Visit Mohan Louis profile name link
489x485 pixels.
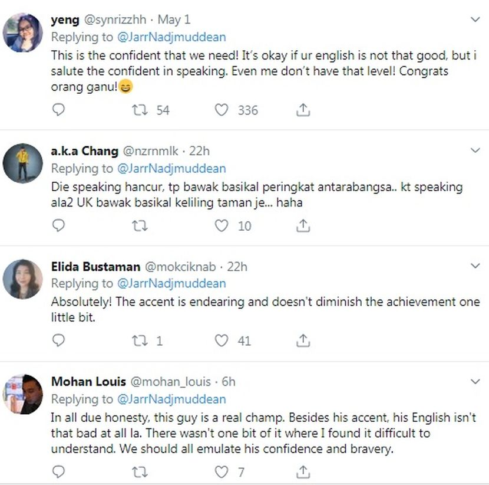click(x=88, y=381)
